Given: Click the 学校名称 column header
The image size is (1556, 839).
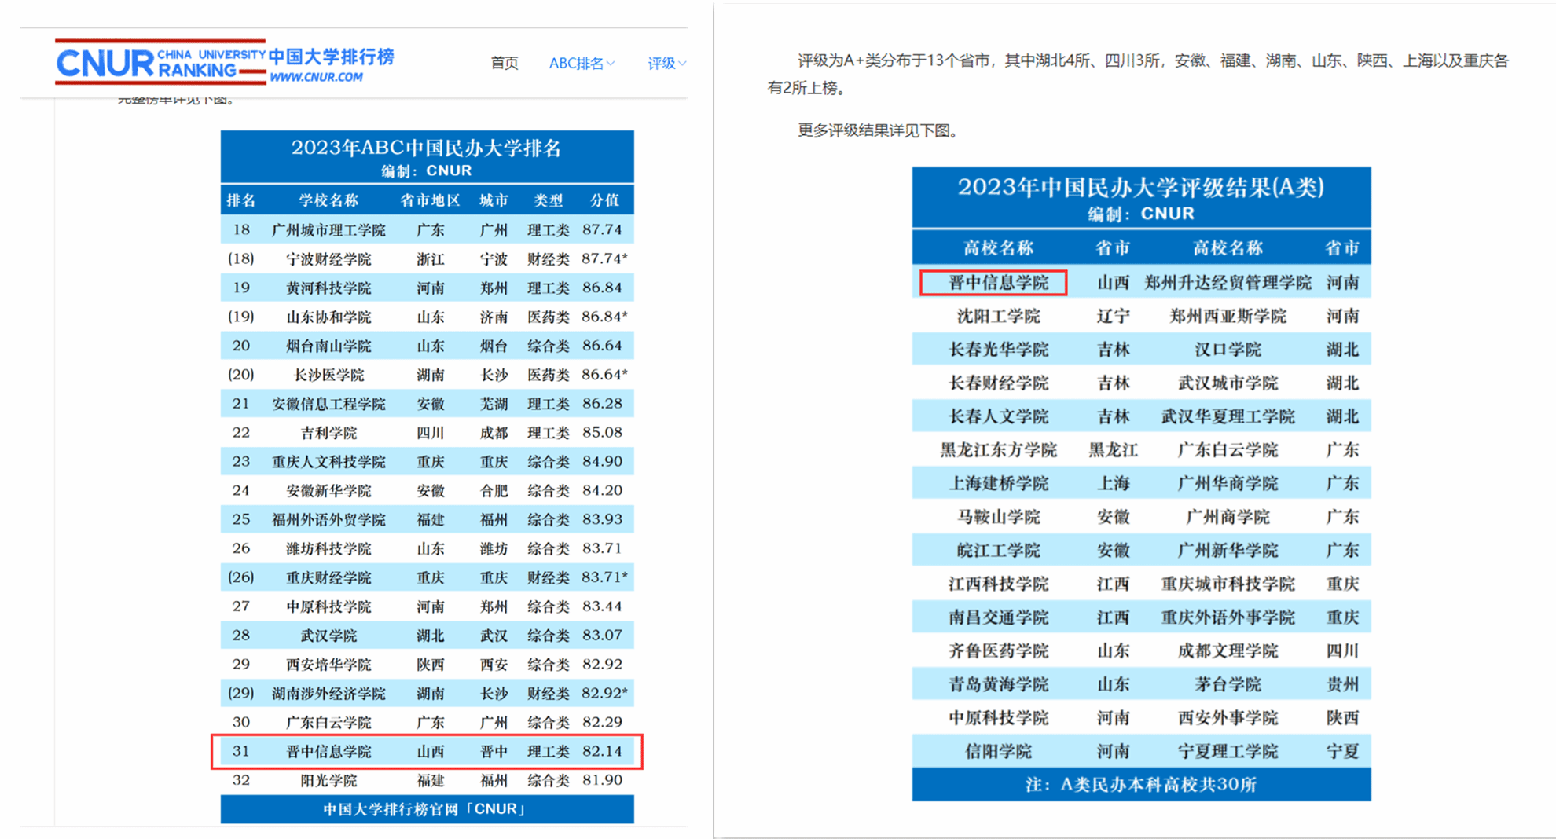Looking at the screenshot, I should 328,200.
